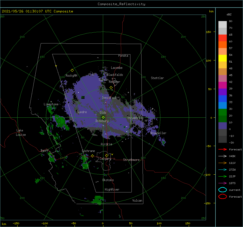The width and height of the screenshot is (243, 227).
Task: Click the cyan current ellipse in the legend
Action: [x=222, y=190]
